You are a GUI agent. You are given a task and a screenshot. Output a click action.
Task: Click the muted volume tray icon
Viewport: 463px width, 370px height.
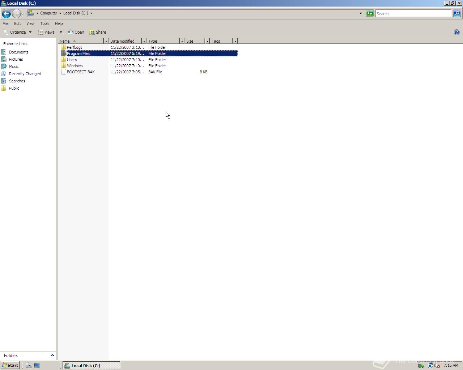coord(437,365)
